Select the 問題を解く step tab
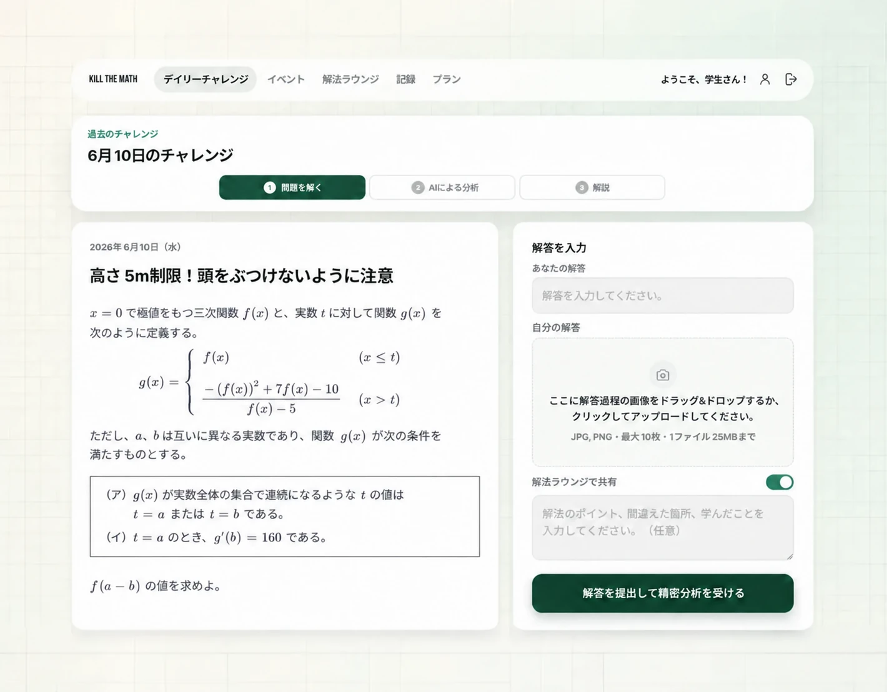This screenshot has width=887, height=692. (x=292, y=187)
